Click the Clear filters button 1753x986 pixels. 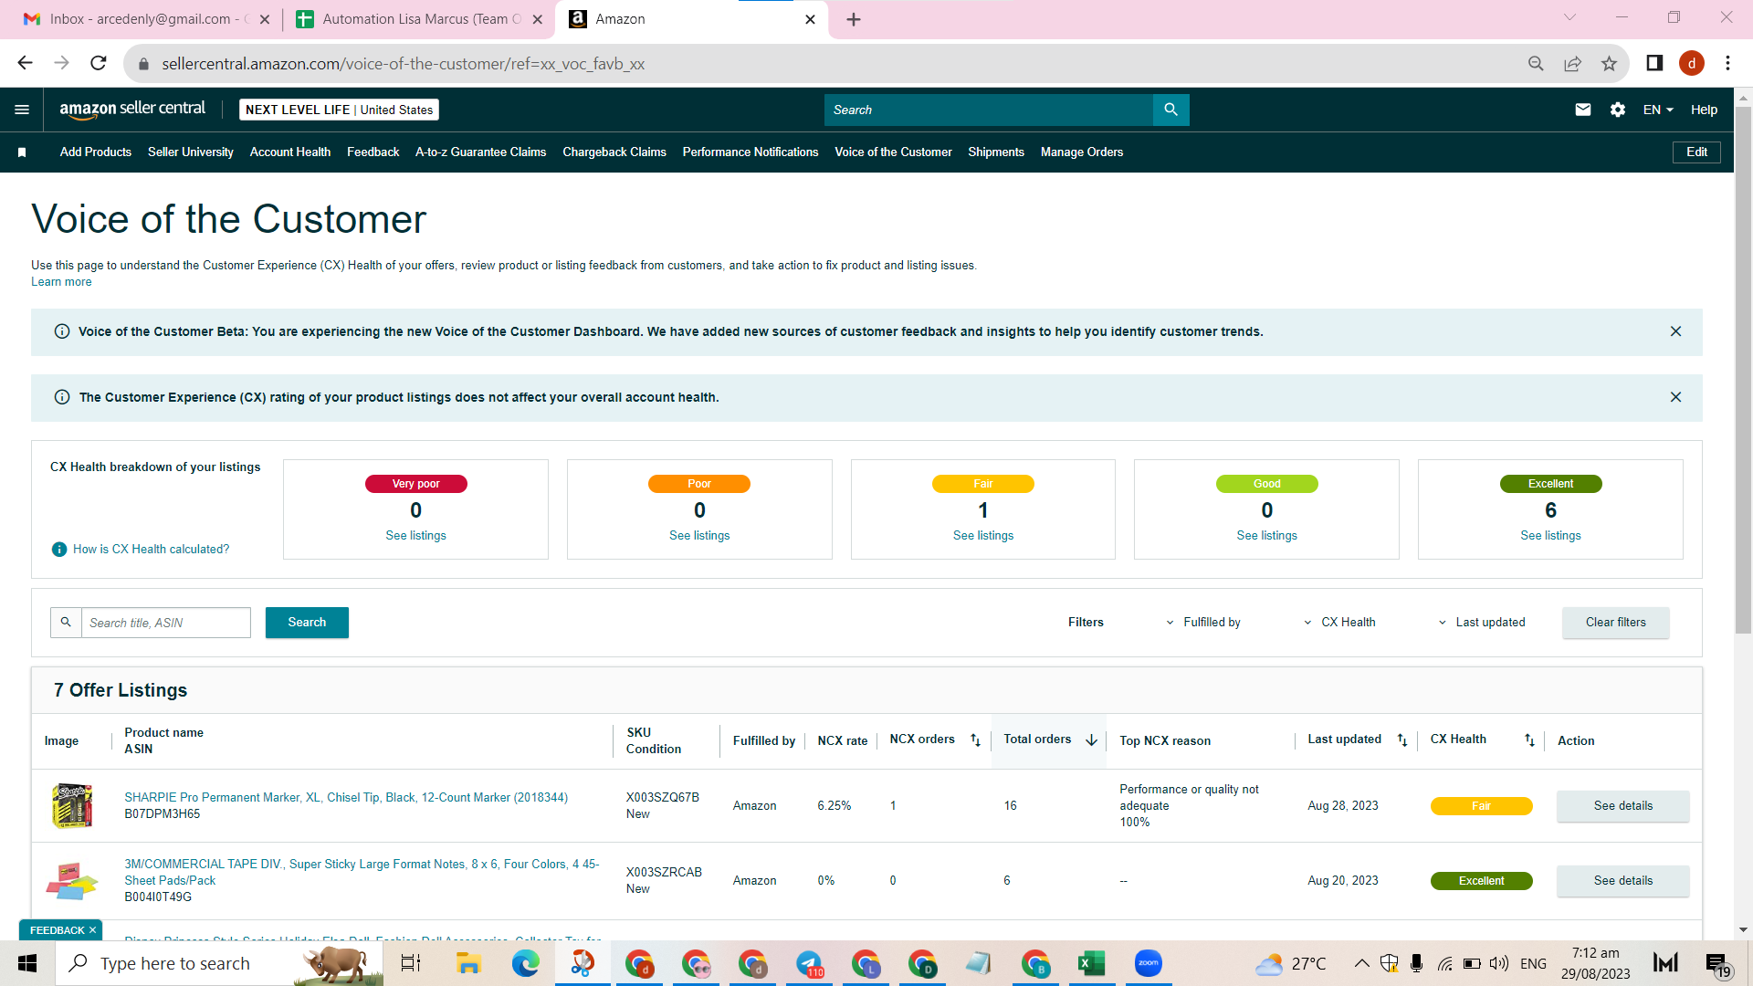click(1615, 623)
